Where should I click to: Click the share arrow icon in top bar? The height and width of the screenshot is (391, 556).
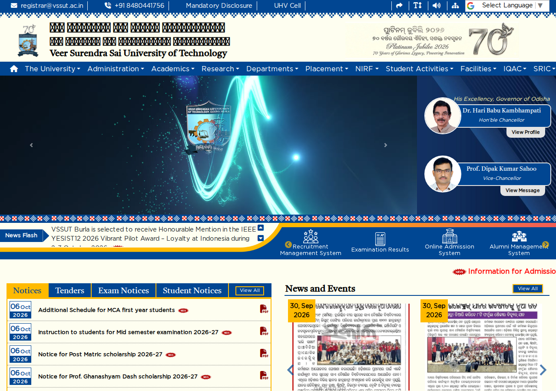[x=399, y=6]
